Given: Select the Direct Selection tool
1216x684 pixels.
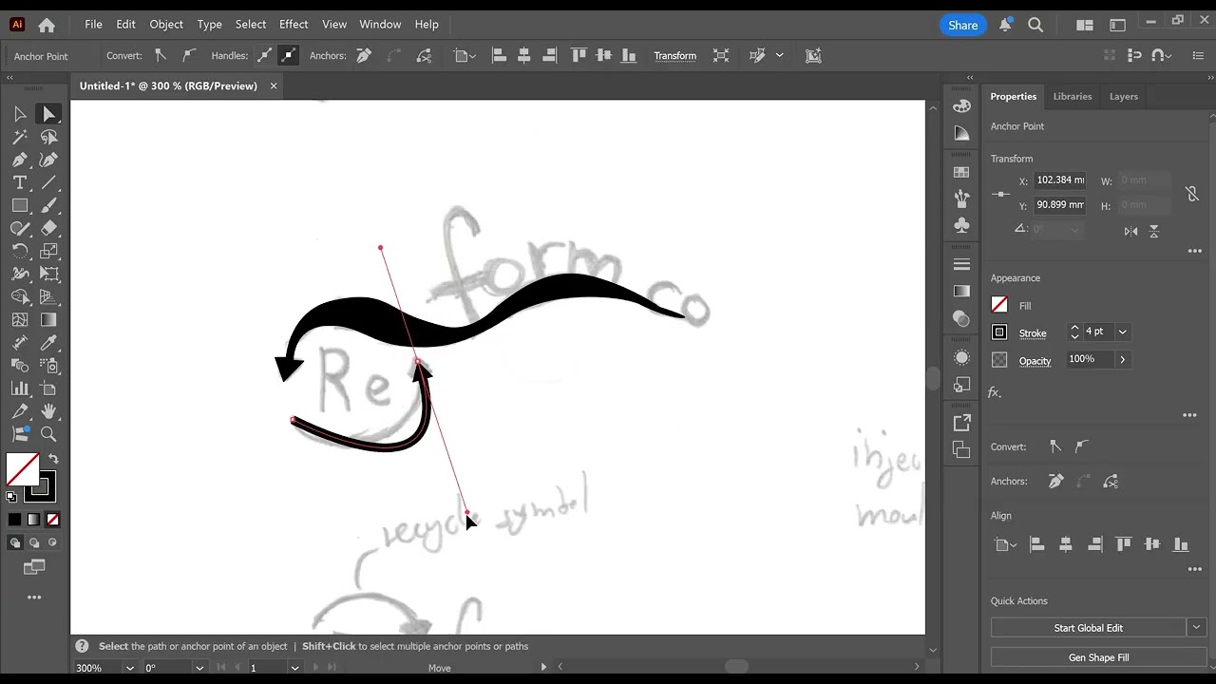Looking at the screenshot, I should pos(48,114).
